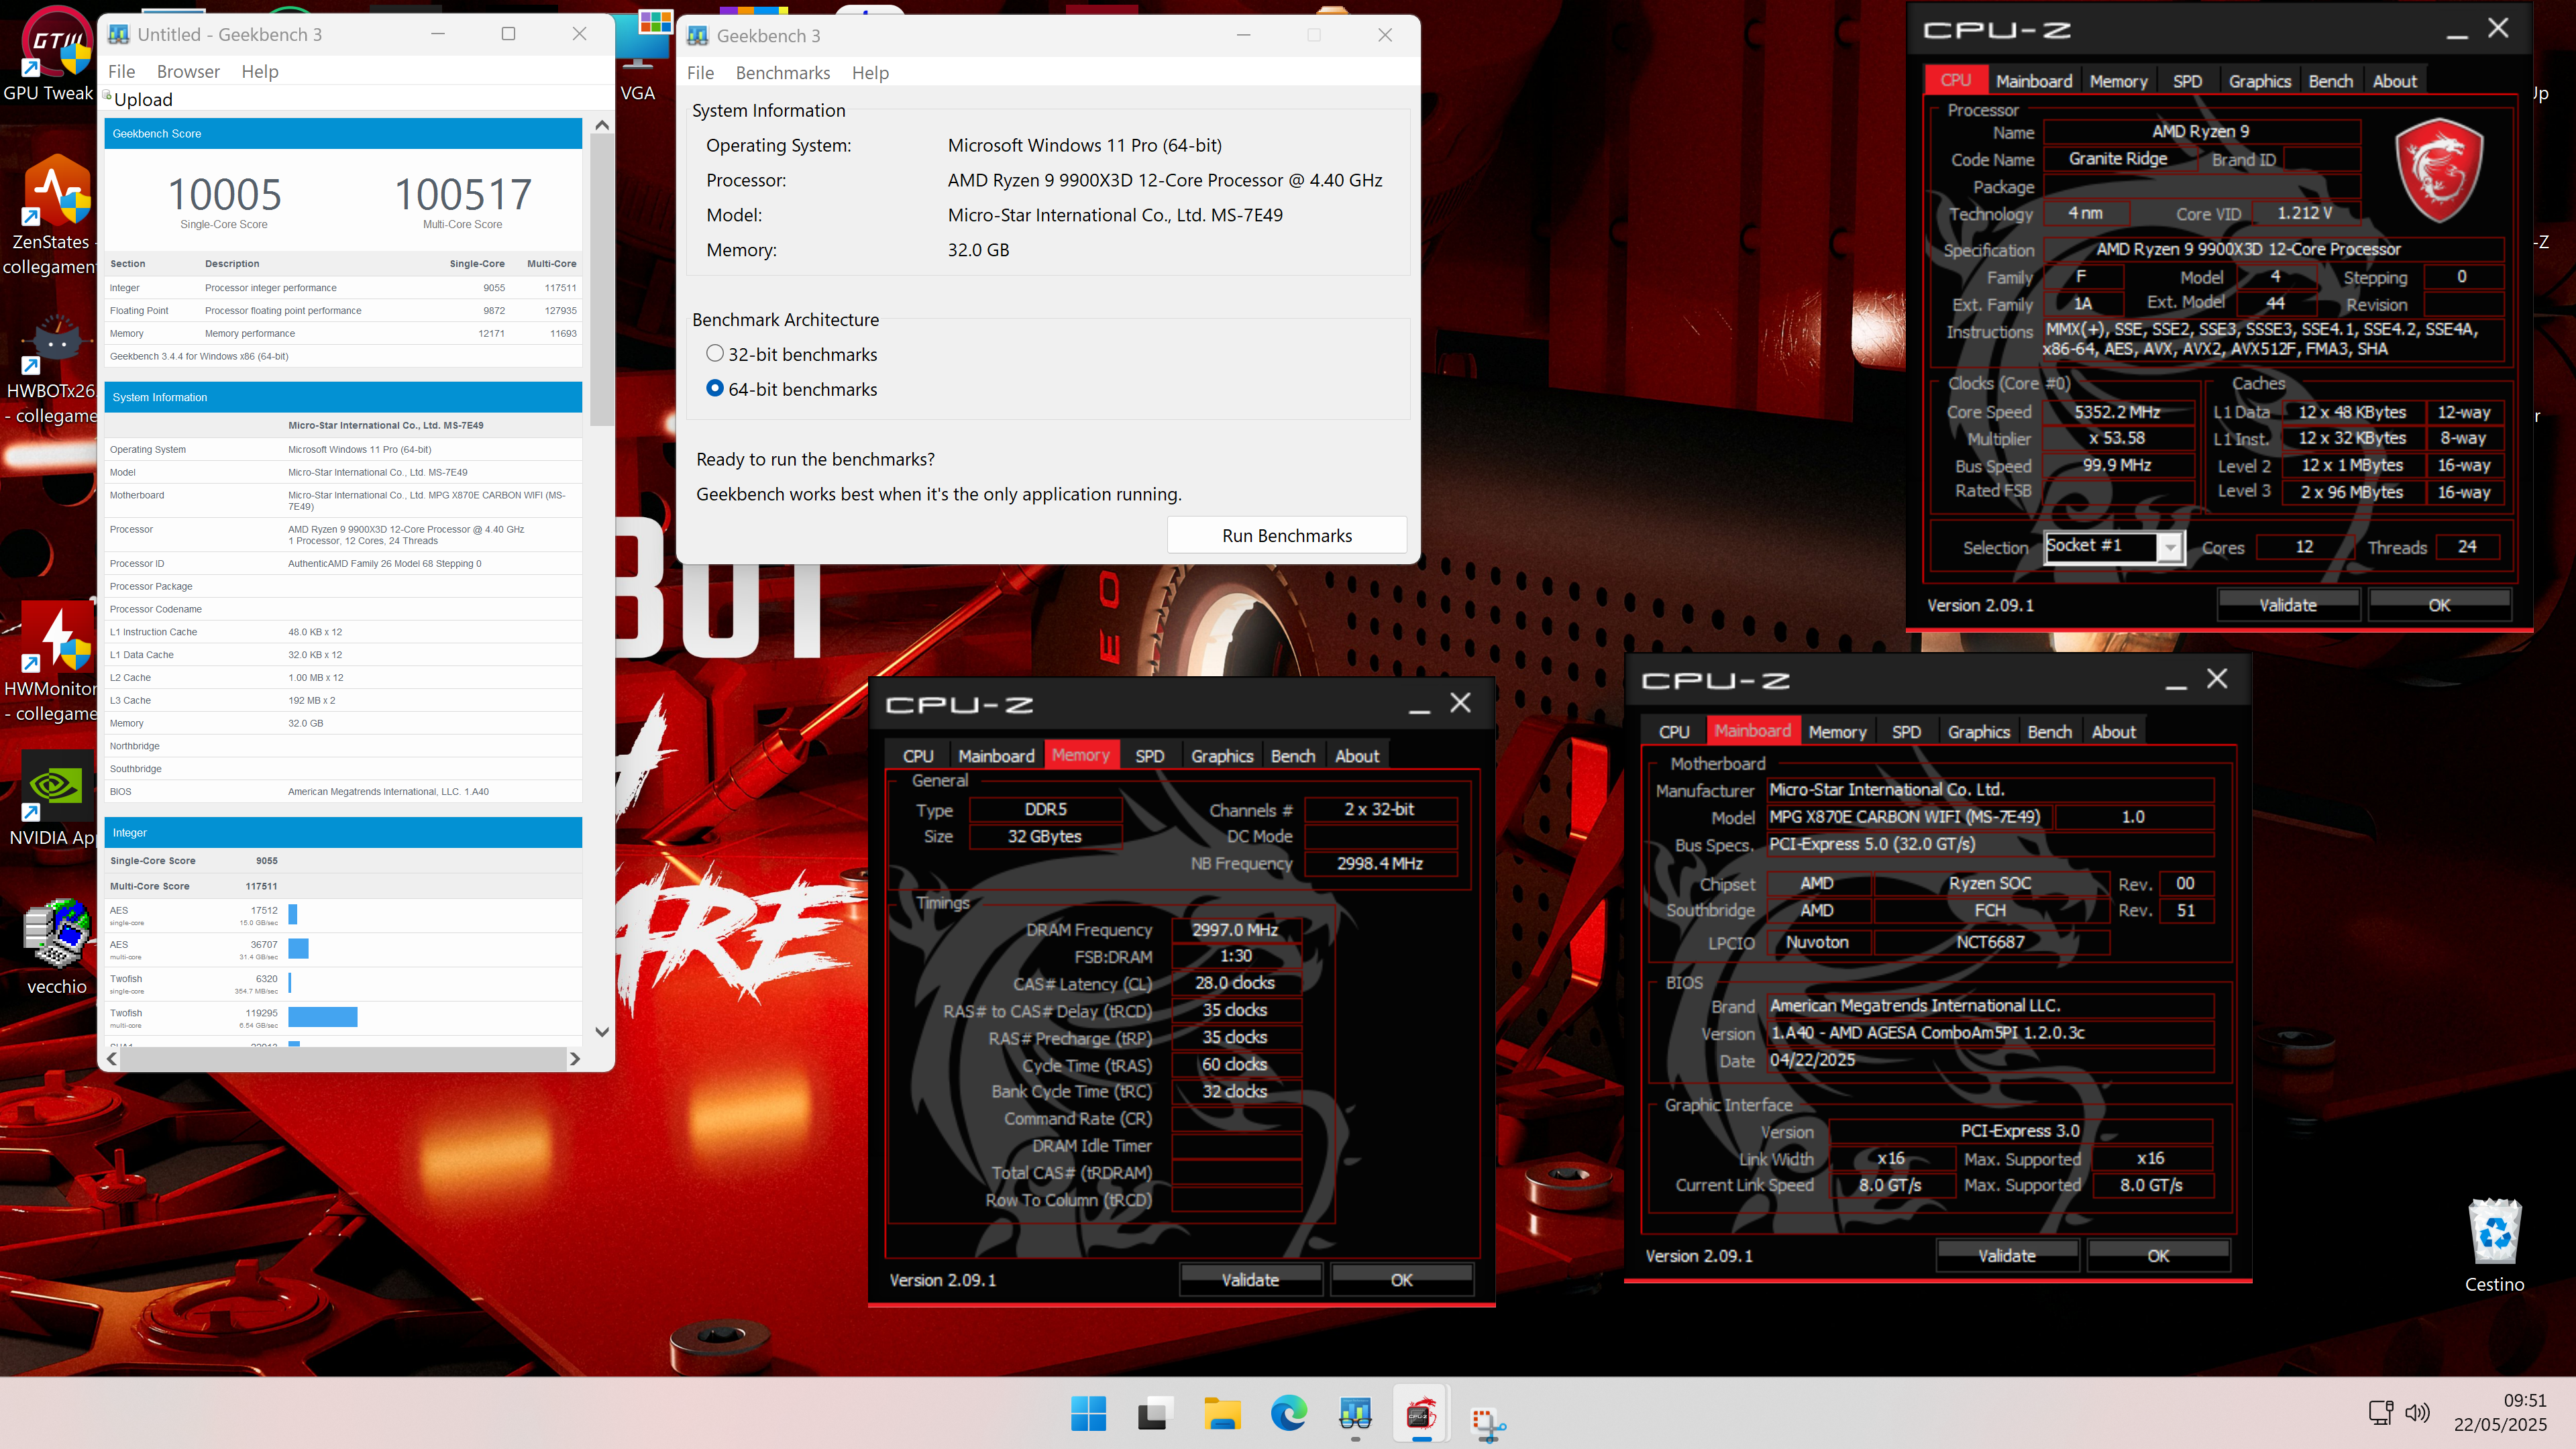Open File Explorer from the taskbar
2576x1449 pixels.
(x=1222, y=1413)
